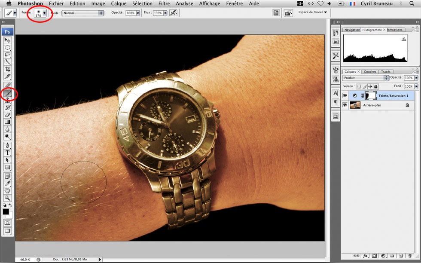Create a new layer group

392,256
